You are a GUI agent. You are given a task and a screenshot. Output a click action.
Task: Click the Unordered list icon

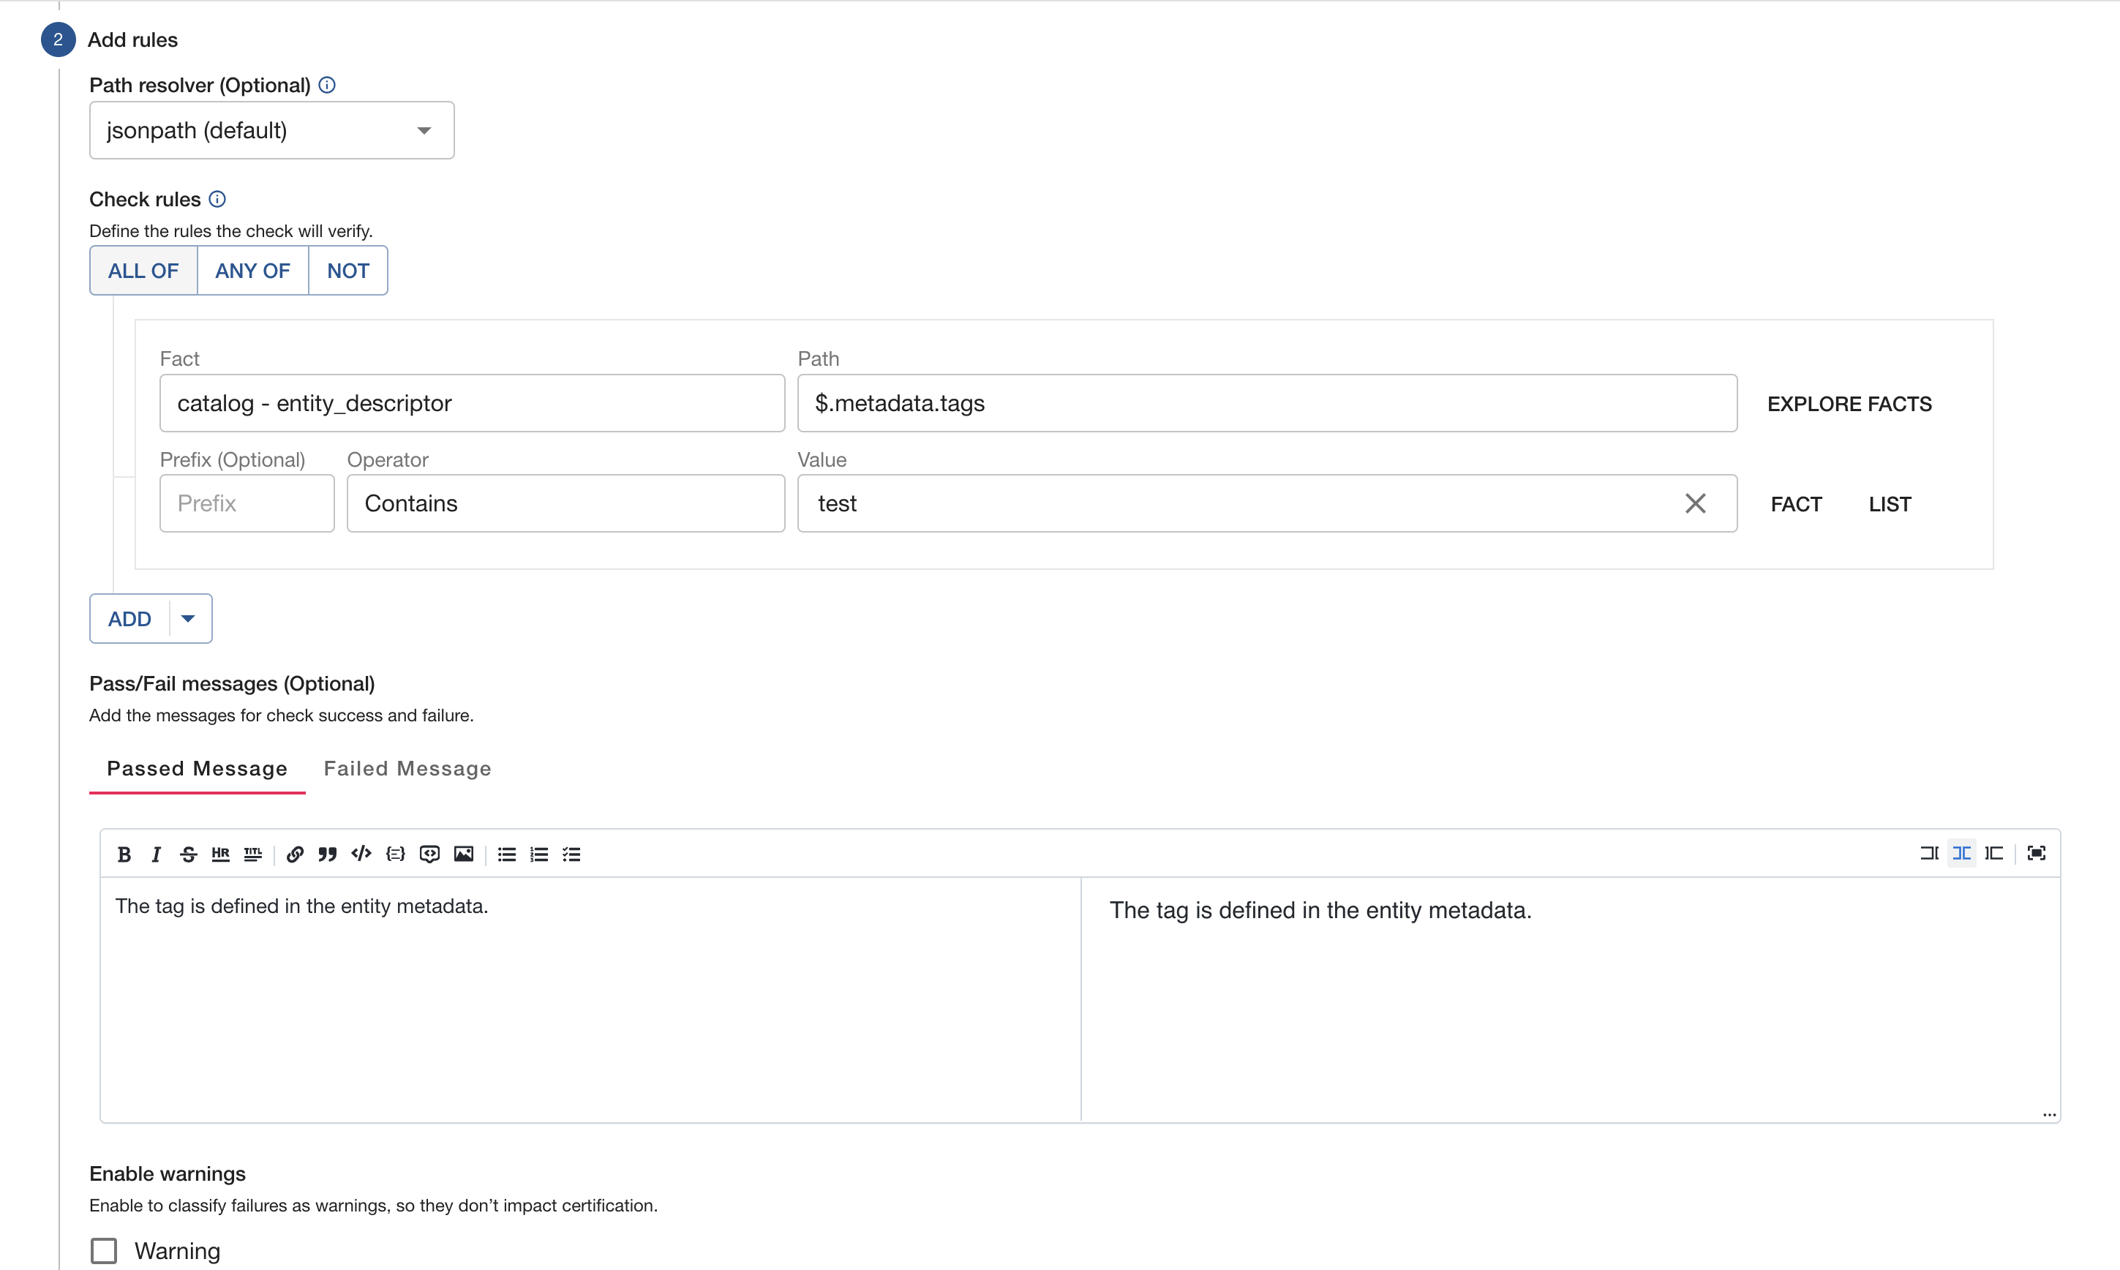tap(506, 854)
